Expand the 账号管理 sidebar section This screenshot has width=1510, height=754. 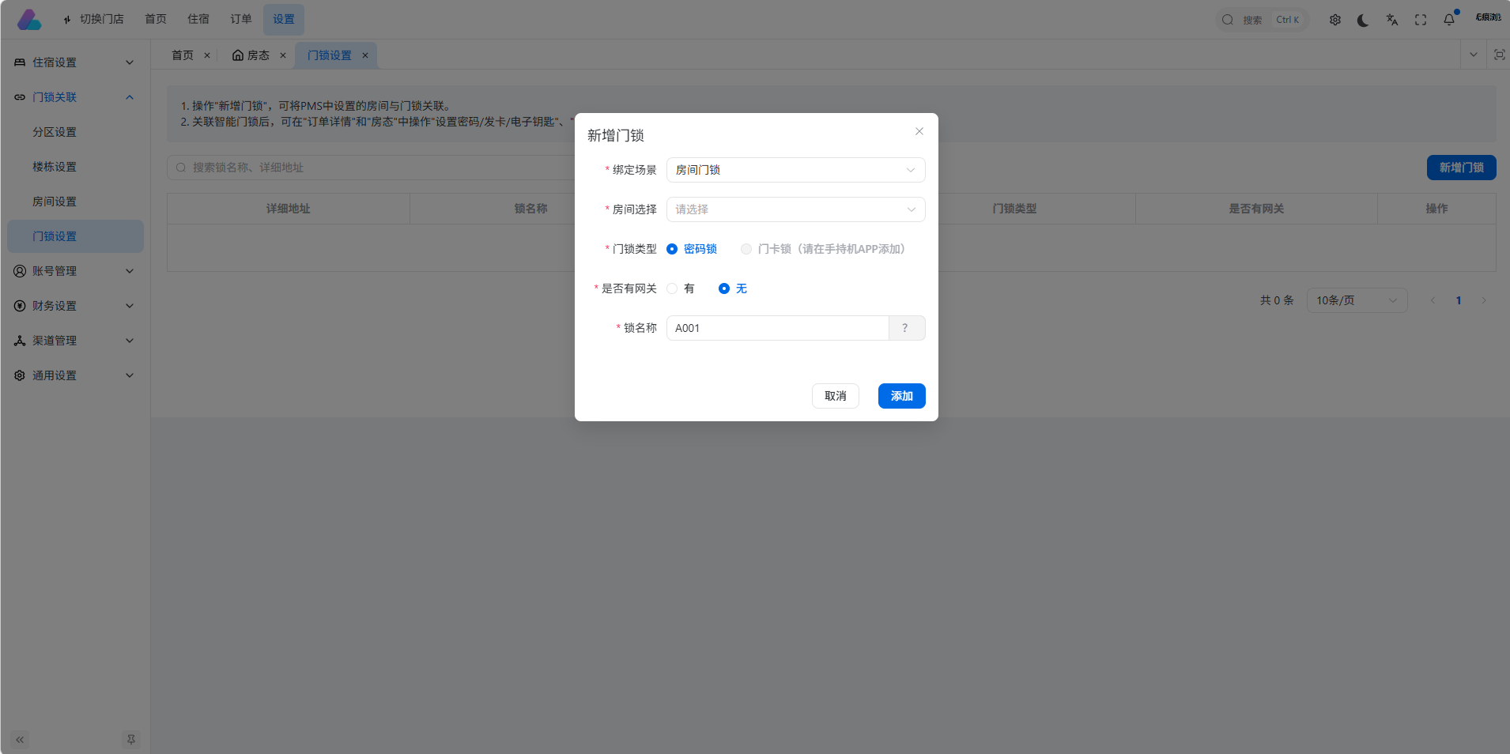click(x=74, y=271)
